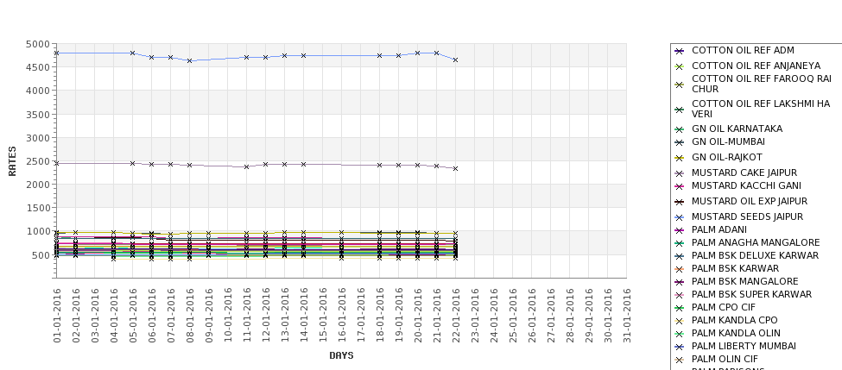This screenshot has height=370, width=842.
Task: Click date label 08-01-2016 on the days axis
Action: coord(189,316)
